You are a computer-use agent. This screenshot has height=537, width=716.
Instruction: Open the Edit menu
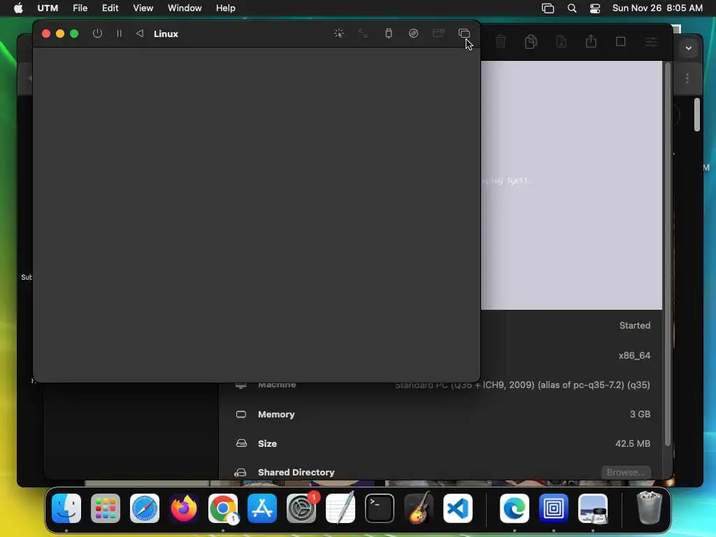(110, 8)
